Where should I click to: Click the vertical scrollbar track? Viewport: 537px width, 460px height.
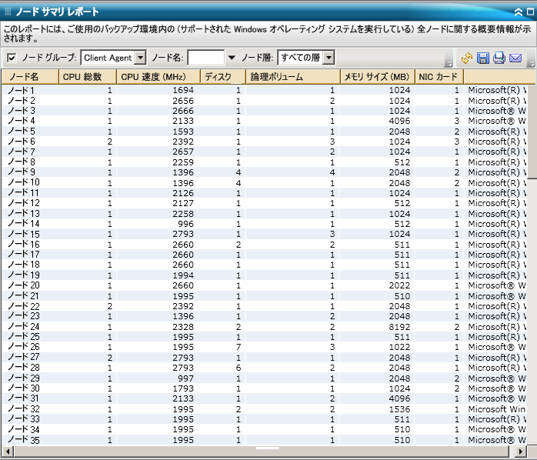pyautogui.click(x=532, y=308)
